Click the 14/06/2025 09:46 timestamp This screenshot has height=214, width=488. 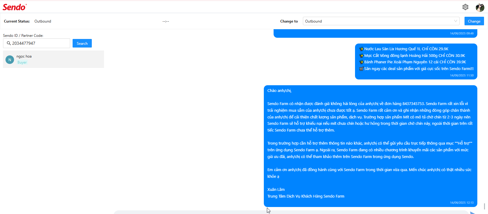tap(462, 33)
